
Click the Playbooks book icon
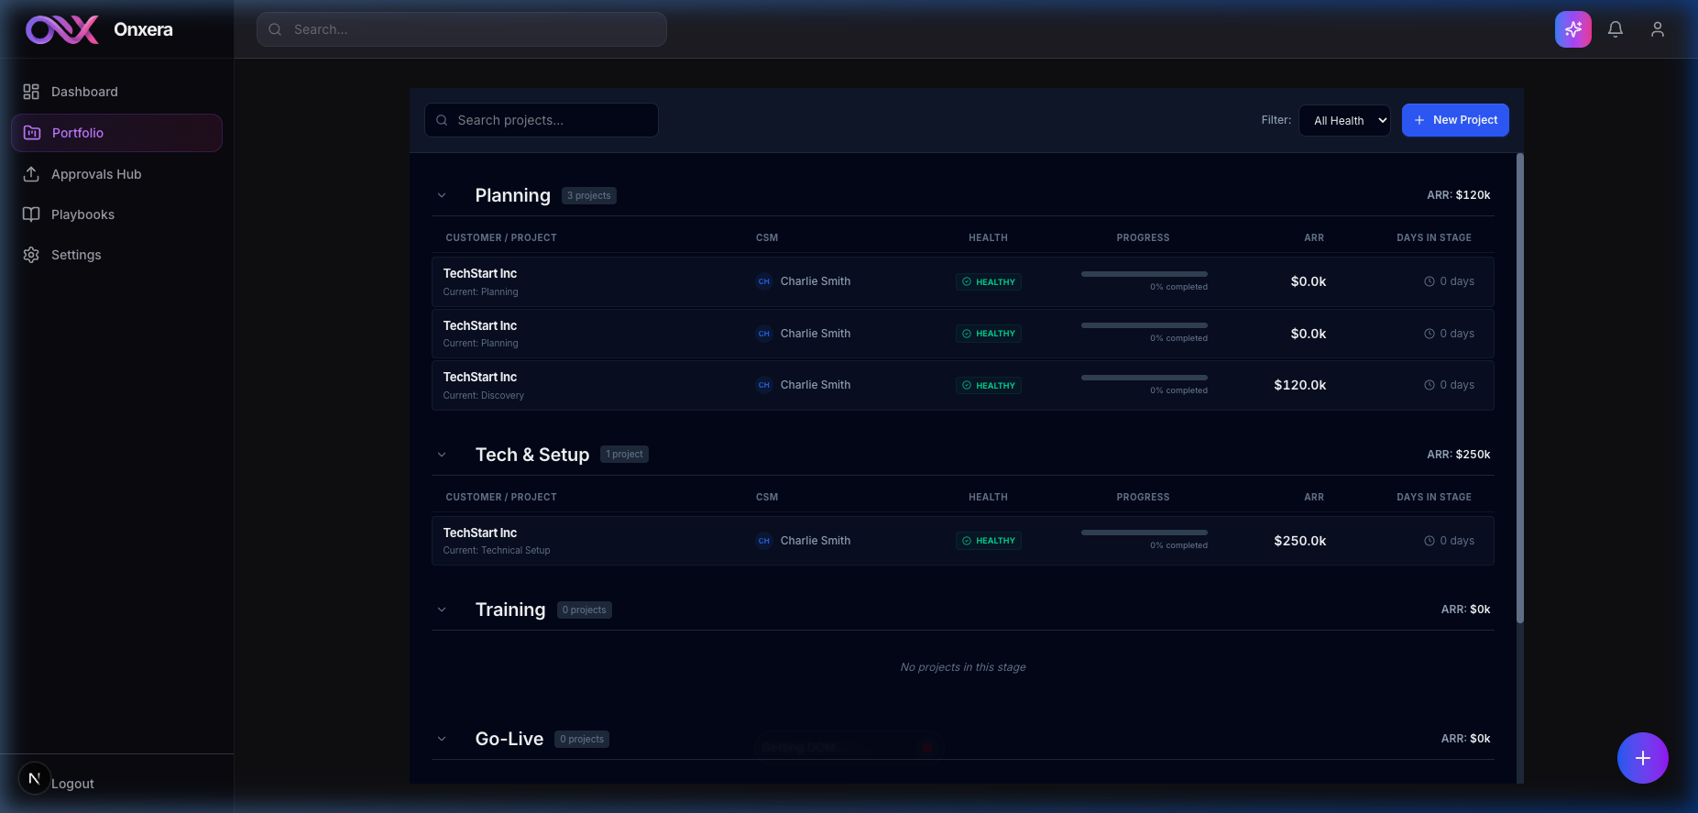coord(31,214)
